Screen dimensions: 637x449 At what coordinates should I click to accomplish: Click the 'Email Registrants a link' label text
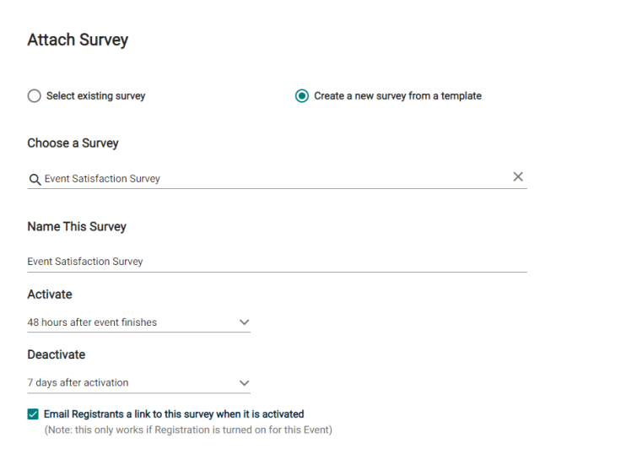[x=174, y=414]
